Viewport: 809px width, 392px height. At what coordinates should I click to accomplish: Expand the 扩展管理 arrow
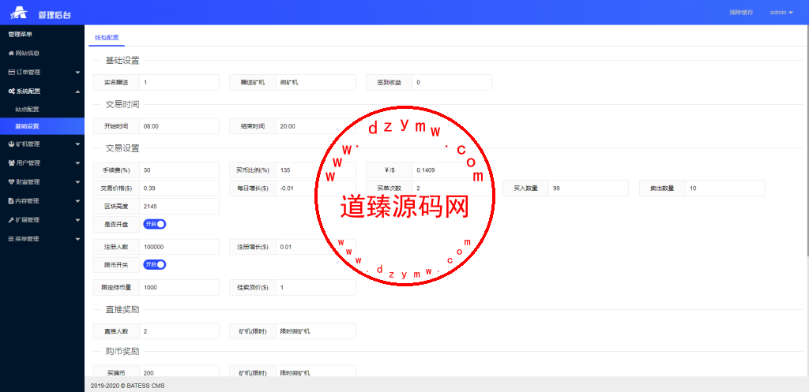coord(77,221)
